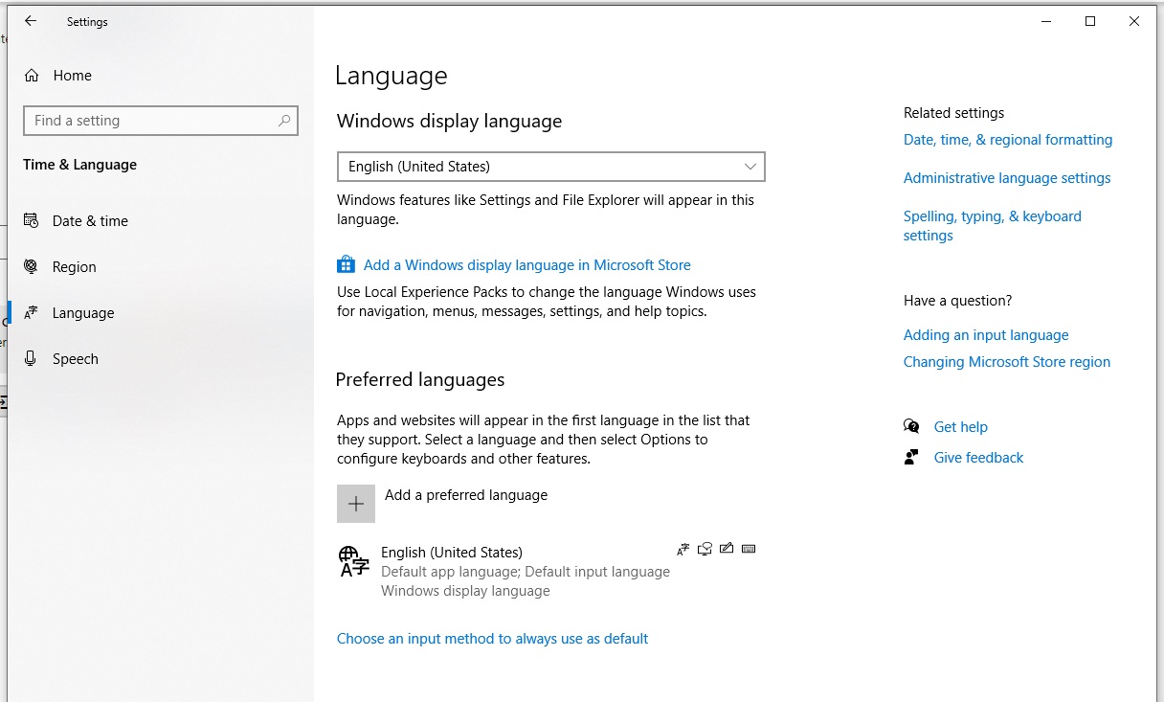Open Windows display language dropdown
This screenshot has height=702, width=1164.
point(550,167)
